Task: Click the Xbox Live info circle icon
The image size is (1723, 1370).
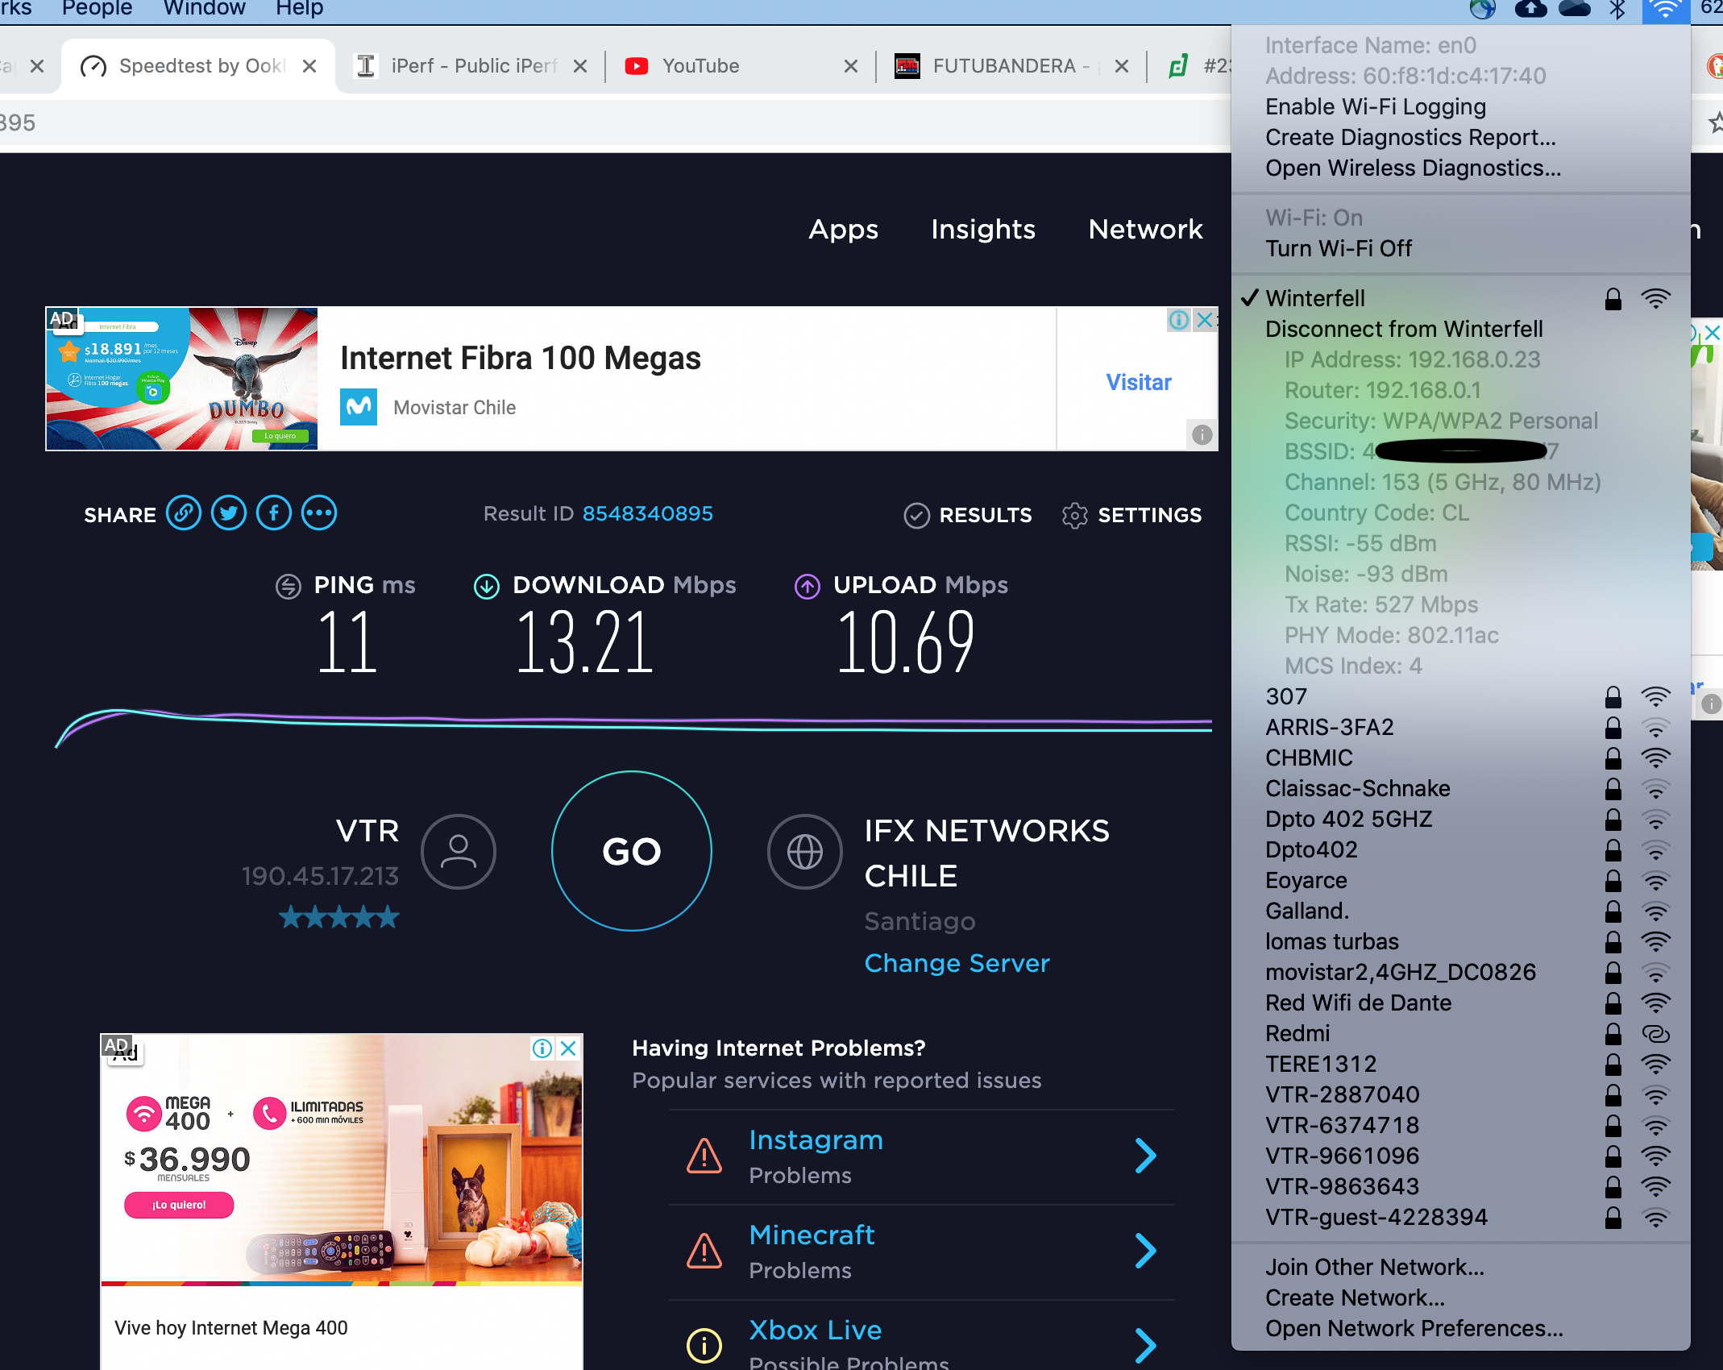Action: [704, 1345]
